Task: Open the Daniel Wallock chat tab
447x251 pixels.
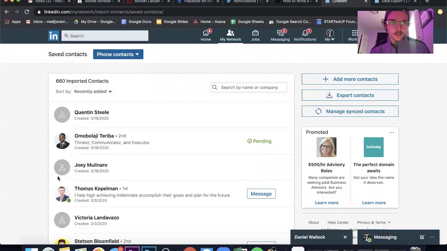Action: [x=310, y=237]
